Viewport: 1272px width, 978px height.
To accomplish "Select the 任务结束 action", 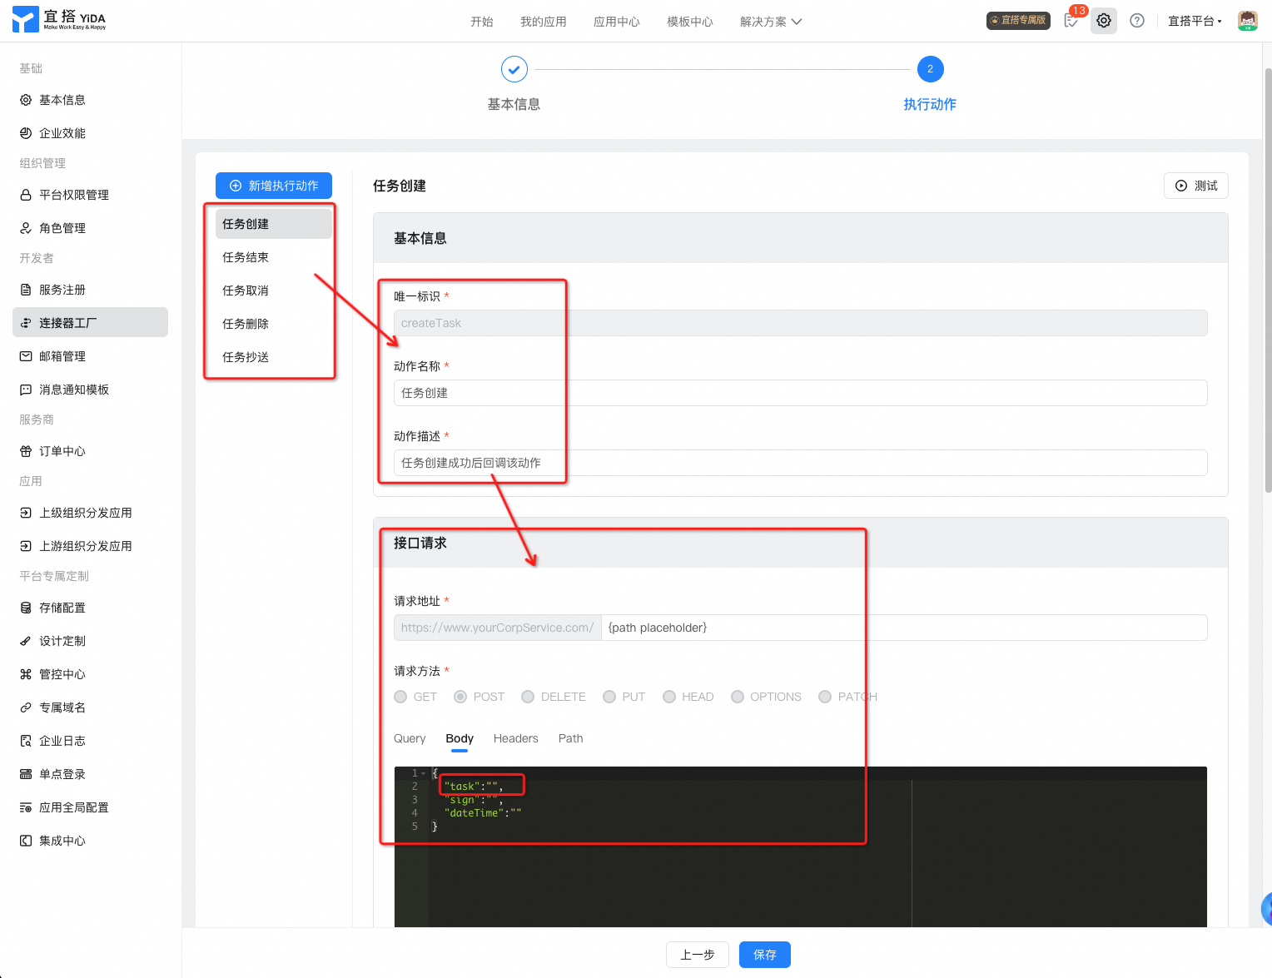I will coord(274,257).
